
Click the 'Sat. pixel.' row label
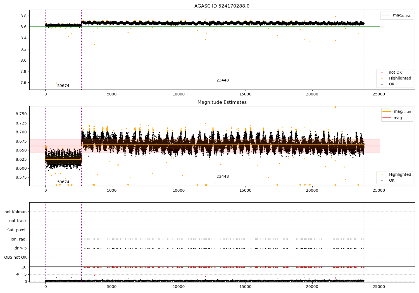tap(17, 230)
